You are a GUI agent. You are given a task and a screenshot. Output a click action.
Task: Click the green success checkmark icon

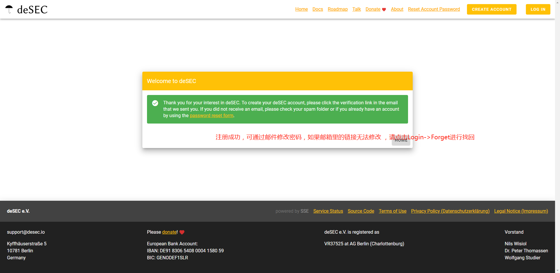(155, 103)
